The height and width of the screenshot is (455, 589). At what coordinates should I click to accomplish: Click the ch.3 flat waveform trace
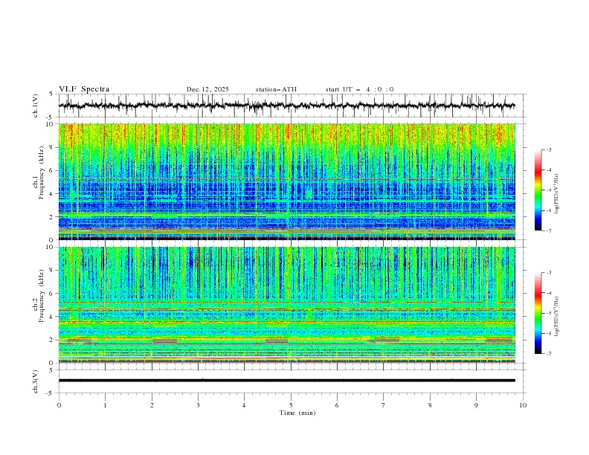pos(287,381)
